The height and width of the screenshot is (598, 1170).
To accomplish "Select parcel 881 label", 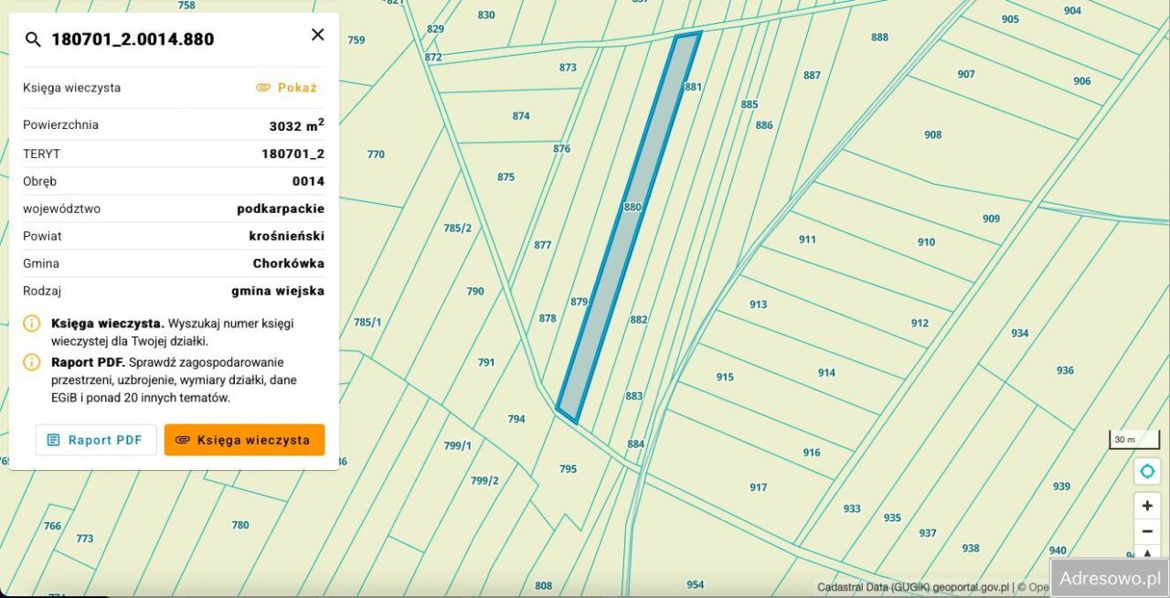I will coord(693,87).
